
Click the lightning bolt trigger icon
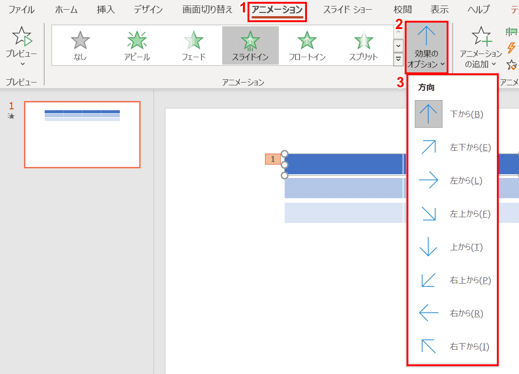pos(511,47)
